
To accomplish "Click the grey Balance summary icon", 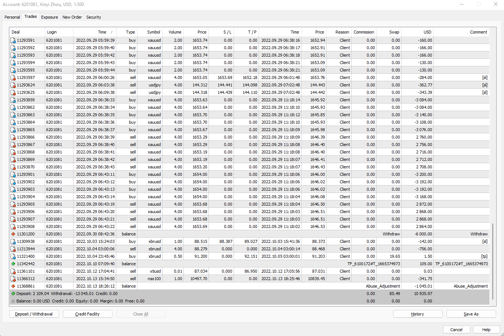I will click(x=13, y=301).
